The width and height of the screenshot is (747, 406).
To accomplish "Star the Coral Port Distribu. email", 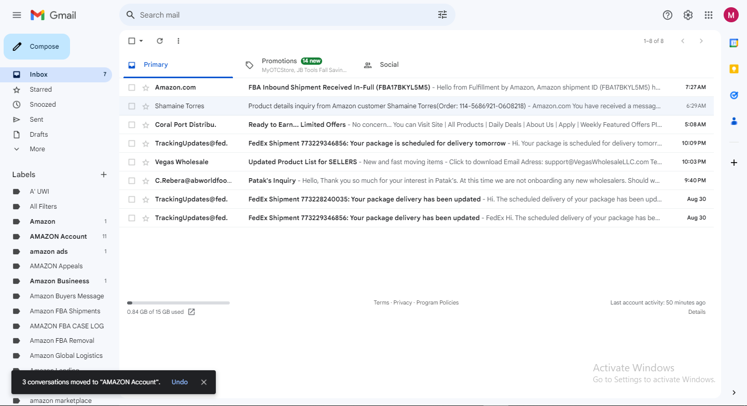I will (146, 125).
